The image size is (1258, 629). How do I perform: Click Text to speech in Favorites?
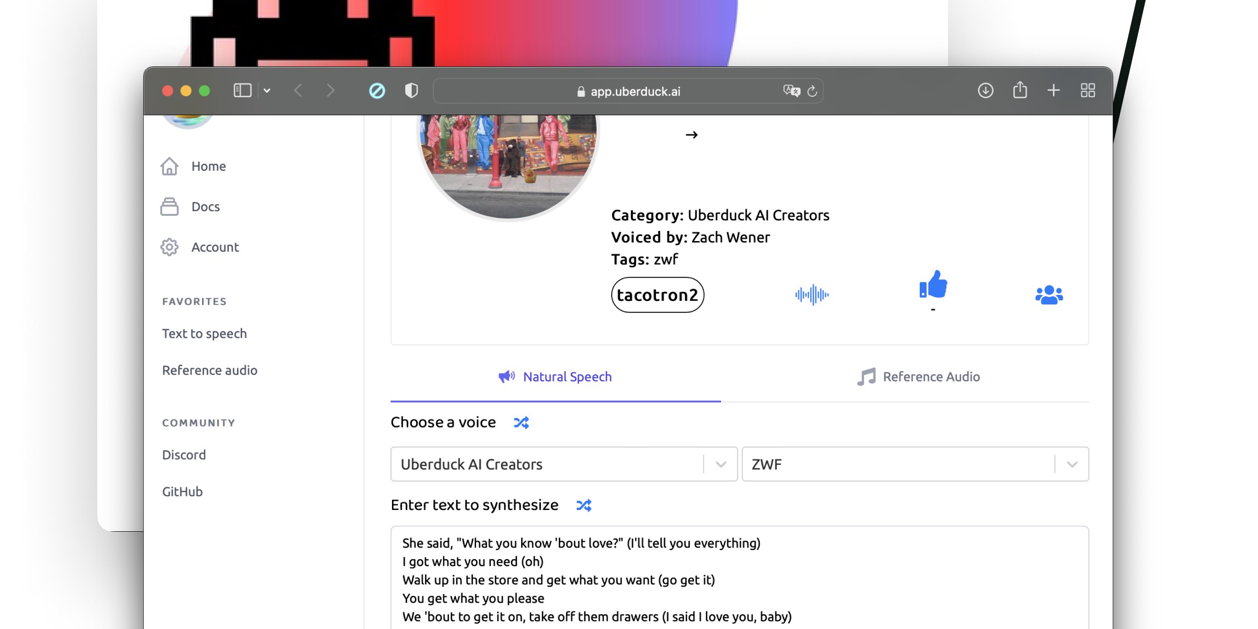click(204, 333)
